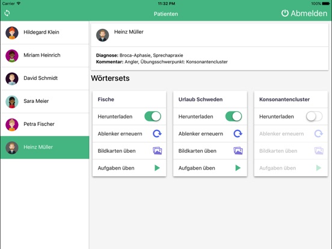332x249 pixels.
Task: Toggle Herunterladen switch for Urlaub Schweden
Action: pos(233,117)
